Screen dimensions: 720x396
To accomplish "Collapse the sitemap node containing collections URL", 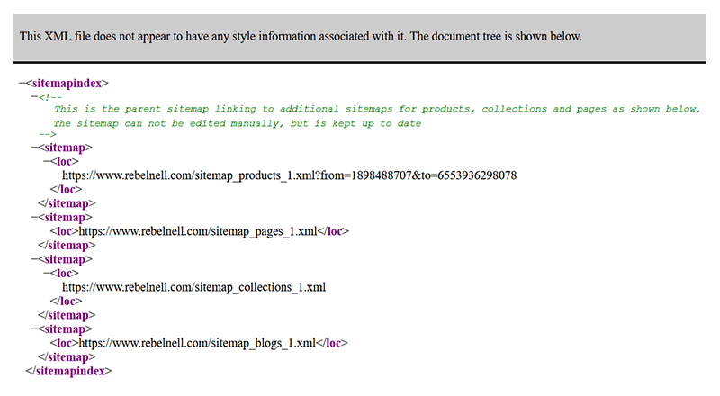I will pyautogui.click(x=34, y=258).
